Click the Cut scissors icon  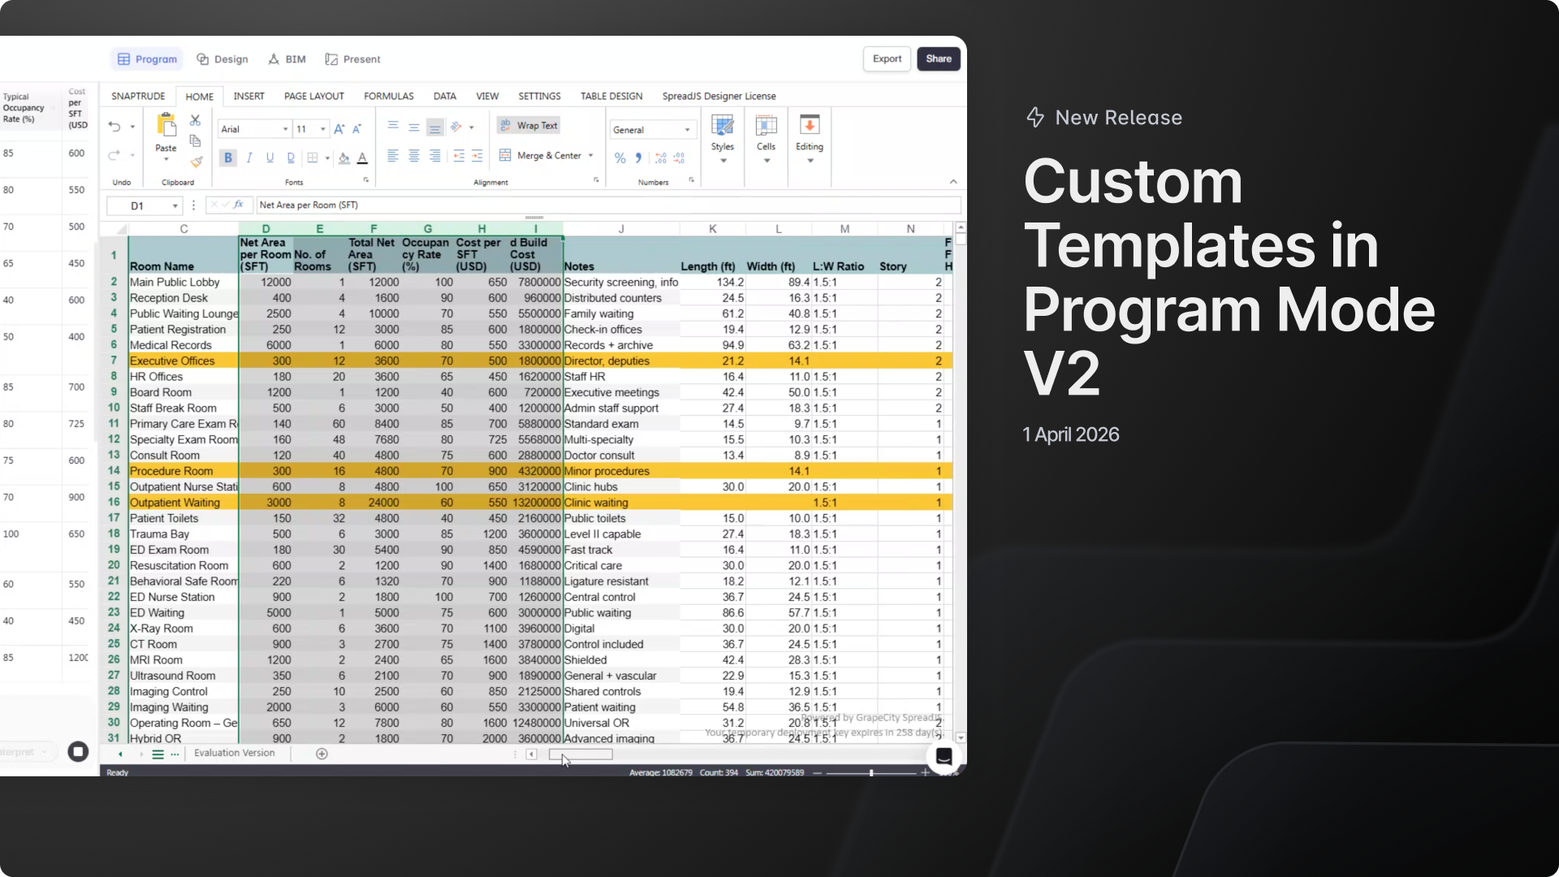[x=195, y=120]
